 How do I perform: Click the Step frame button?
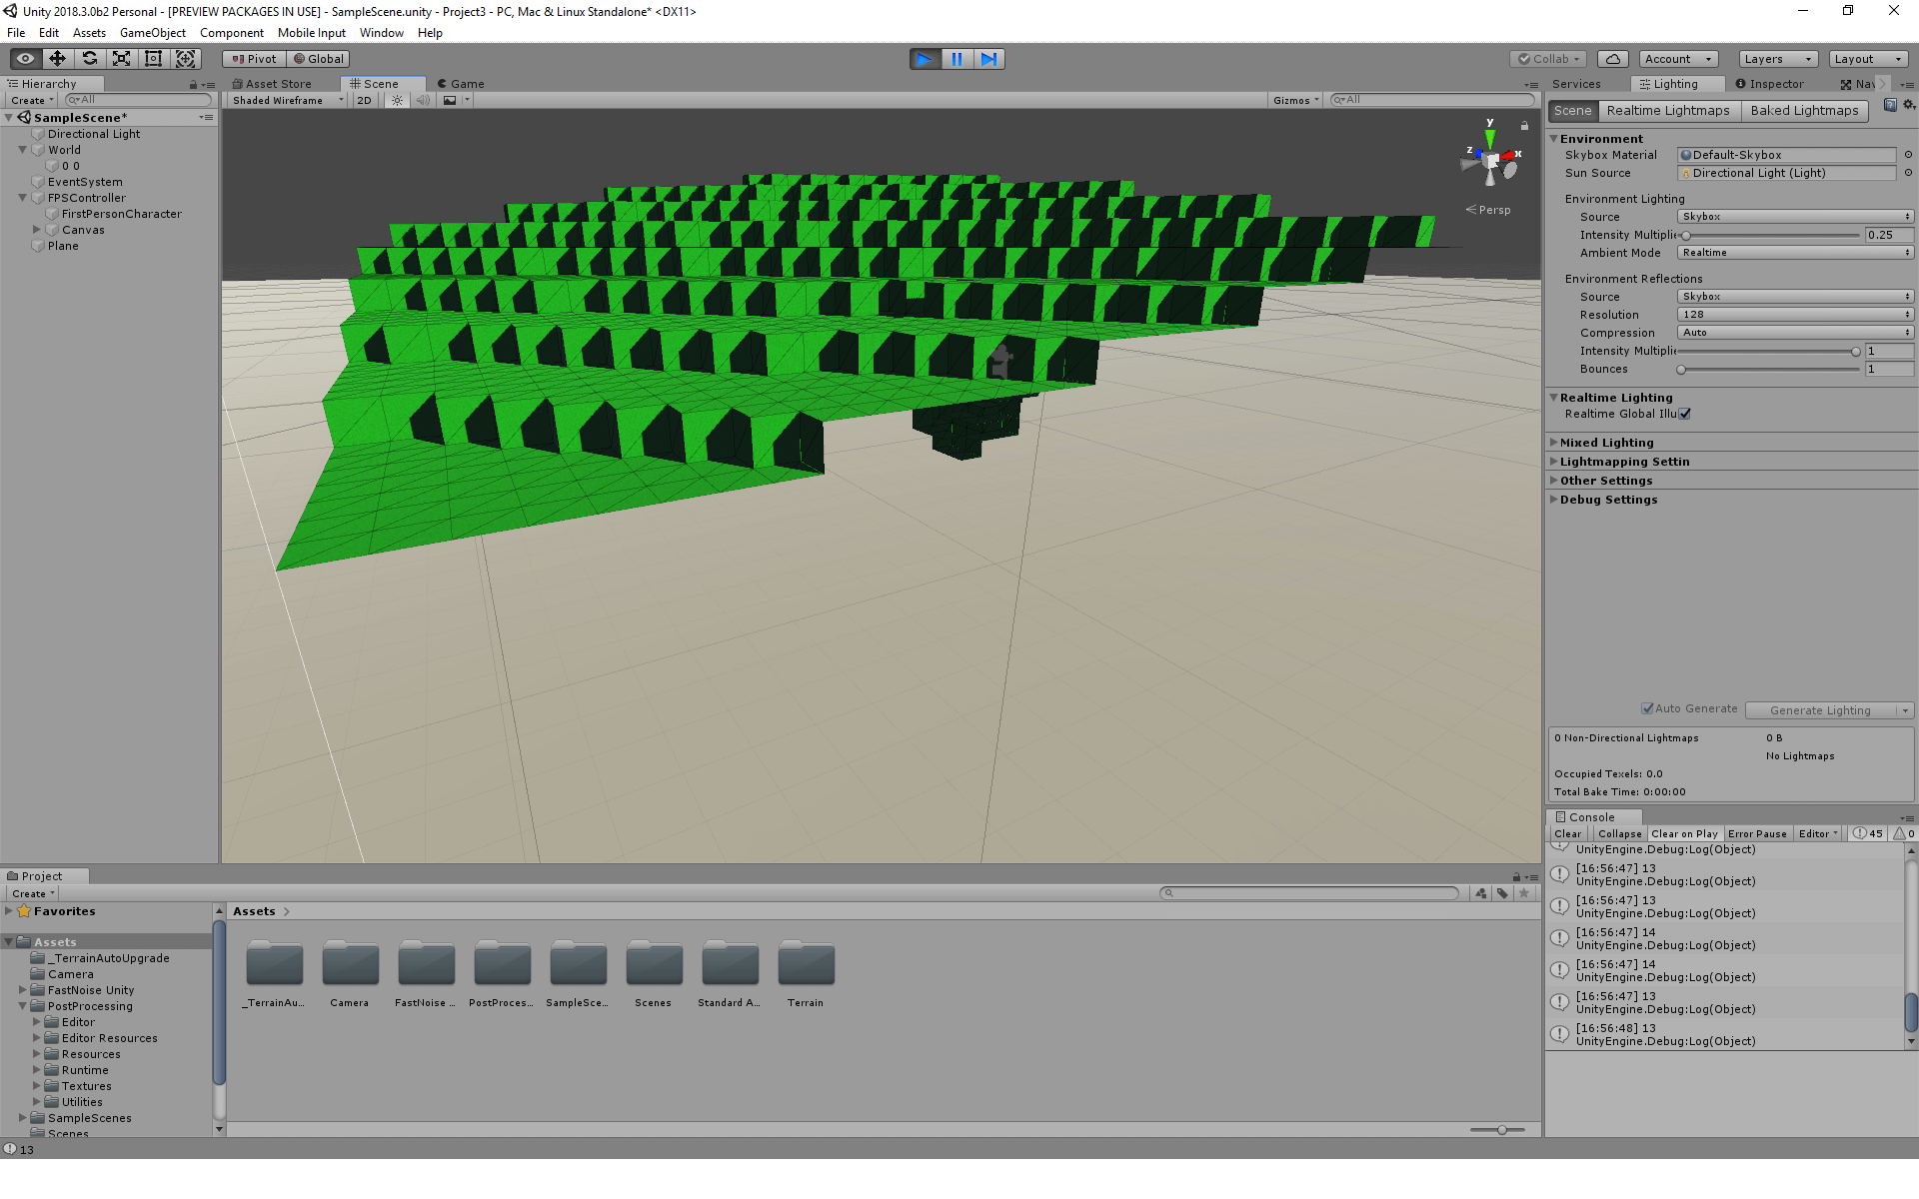[x=988, y=59]
